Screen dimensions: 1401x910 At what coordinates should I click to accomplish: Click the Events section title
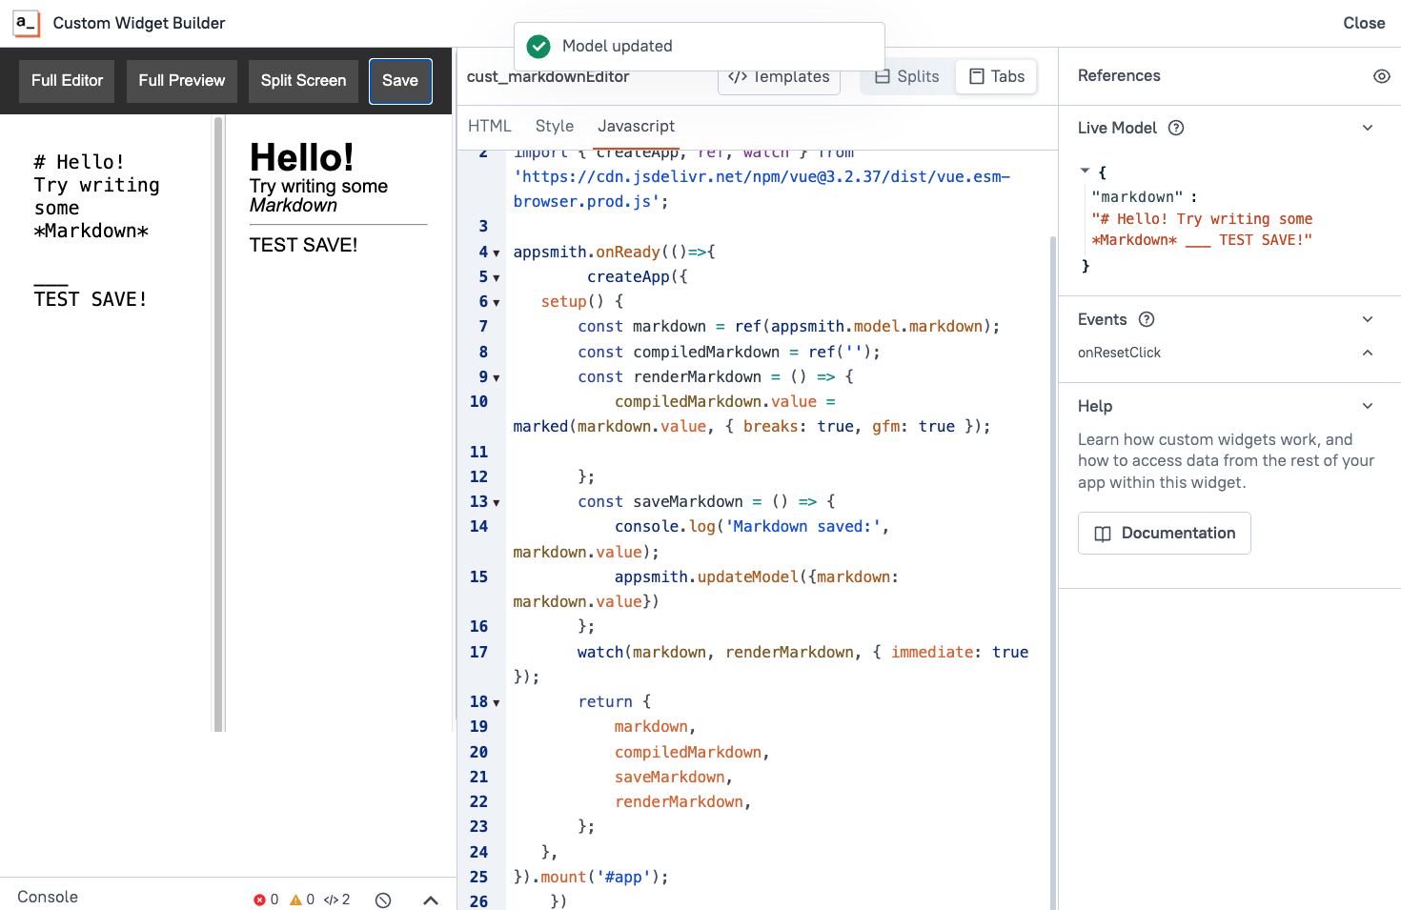click(x=1102, y=319)
